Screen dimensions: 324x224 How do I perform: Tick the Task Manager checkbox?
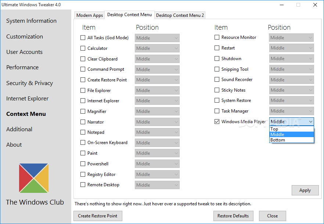click(x=217, y=111)
